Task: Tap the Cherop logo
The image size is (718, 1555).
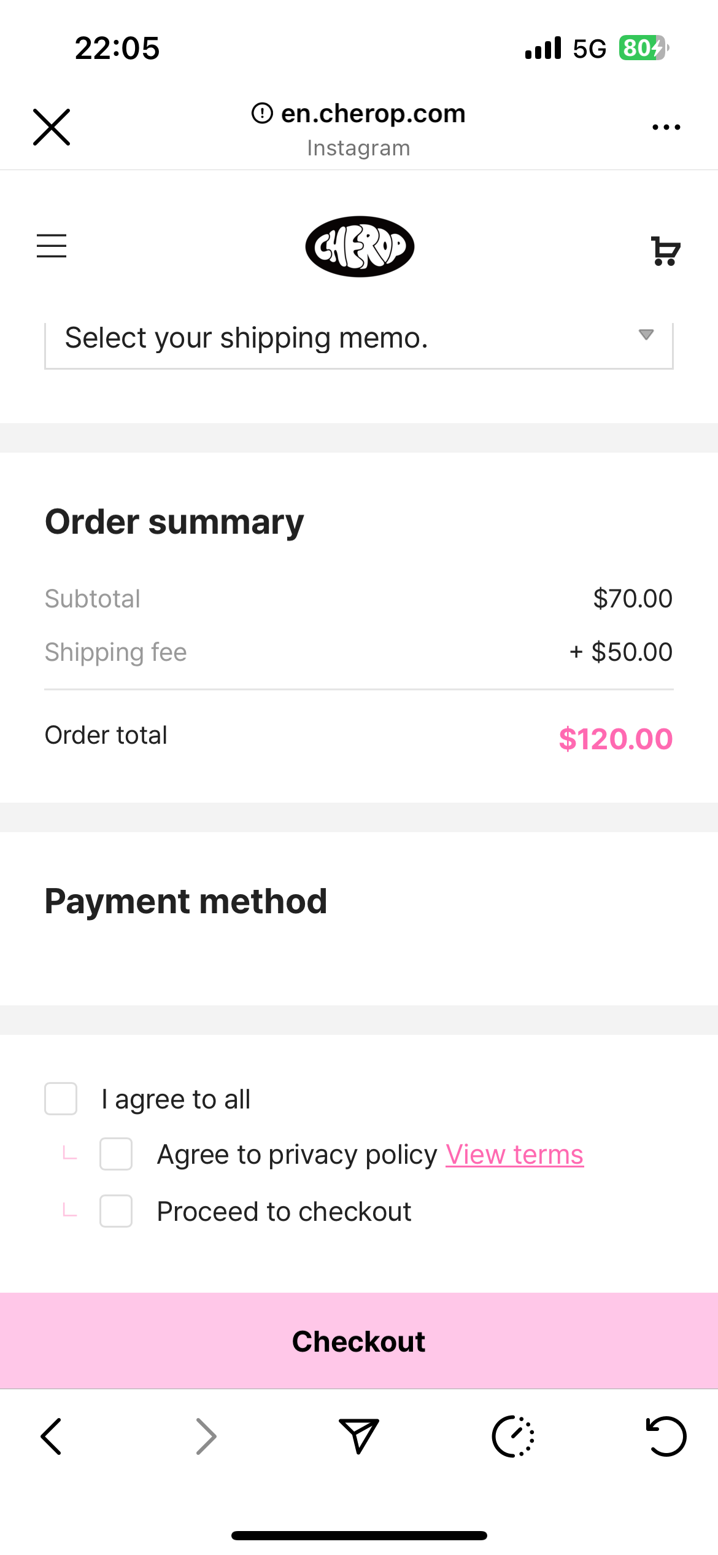Action: [x=360, y=247]
